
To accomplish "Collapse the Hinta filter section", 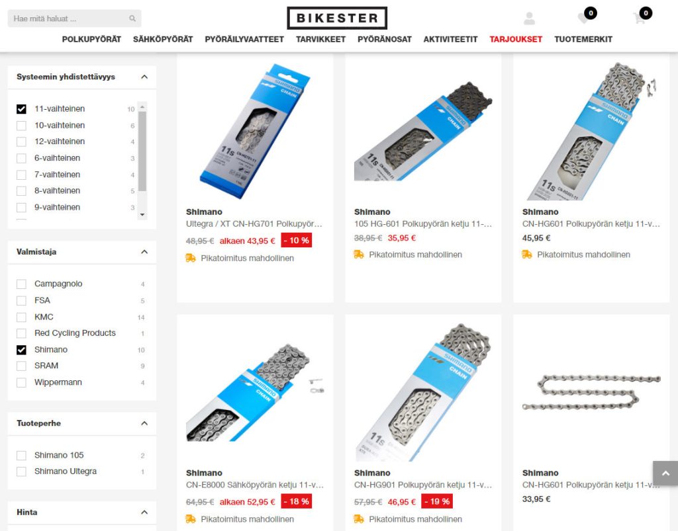I will tap(144, 512).
